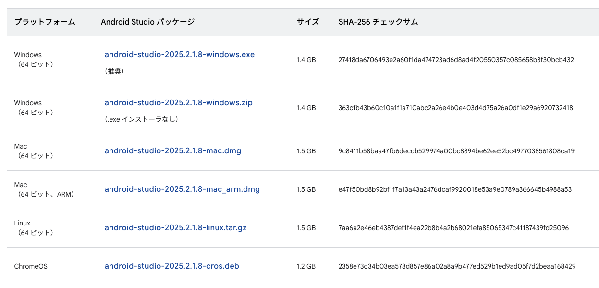Download the Mac dmg package

172,150
